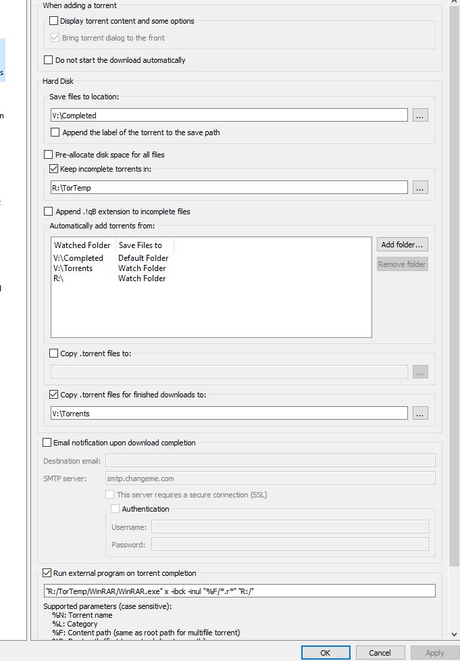Disable Run external program on torrent completion
Image resolution: width=460 pixels, height=661 pixels.
coord(47,573)
